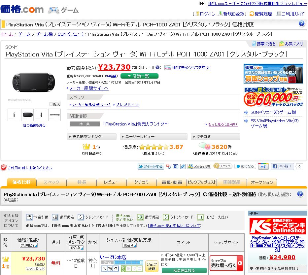The height and width of the screenshot is (275, 308).
Task: Click the 延長保証対応 green button
Action: [x=184, y=270]
